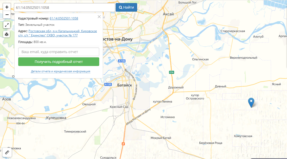Image resolution: width=287 pixels, height=159 pixels.
Task: Toggle fullscreen map view icon
Action: [7, 25]
